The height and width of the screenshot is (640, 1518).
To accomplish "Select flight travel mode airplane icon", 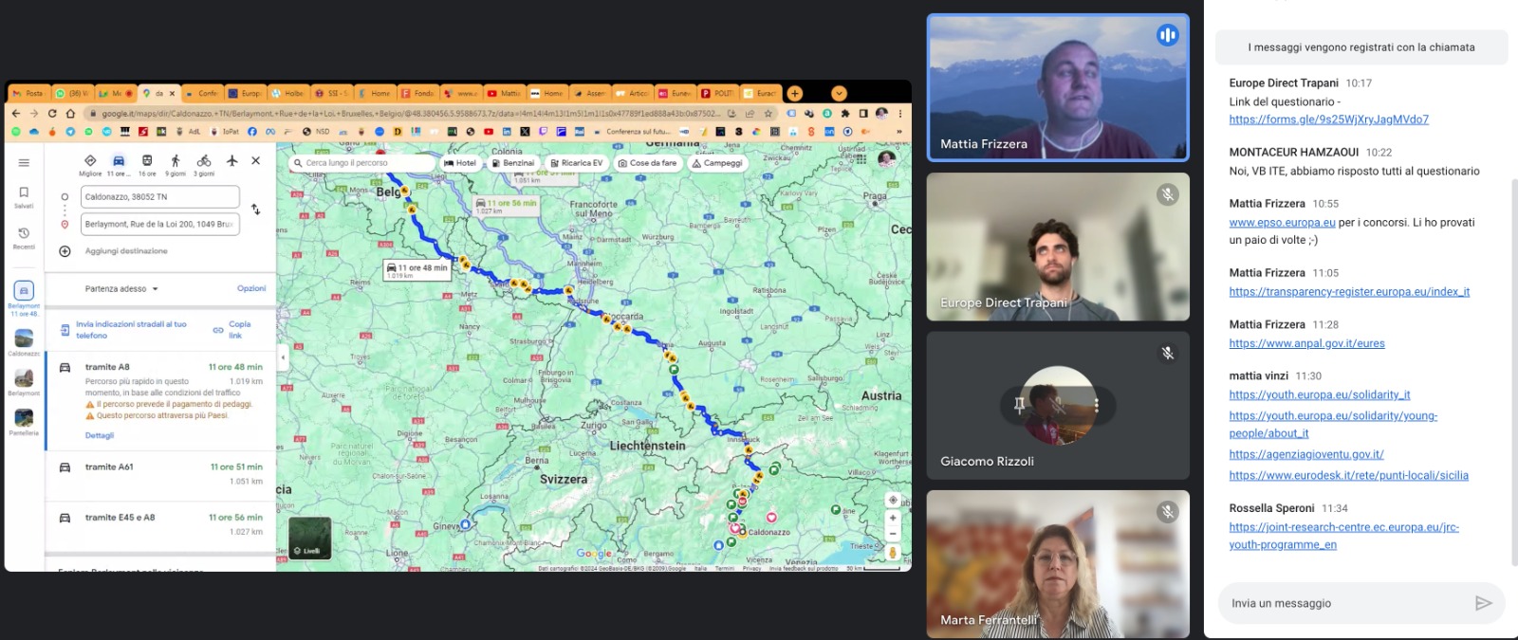I will click(x=232, y=161).
